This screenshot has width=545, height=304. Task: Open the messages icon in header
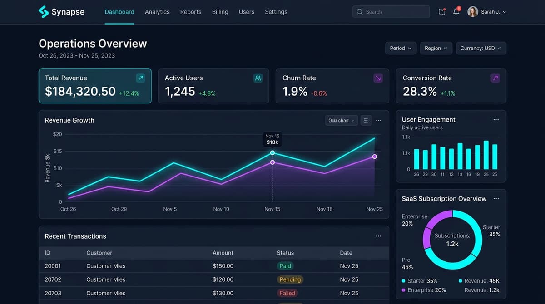point(442,12)
